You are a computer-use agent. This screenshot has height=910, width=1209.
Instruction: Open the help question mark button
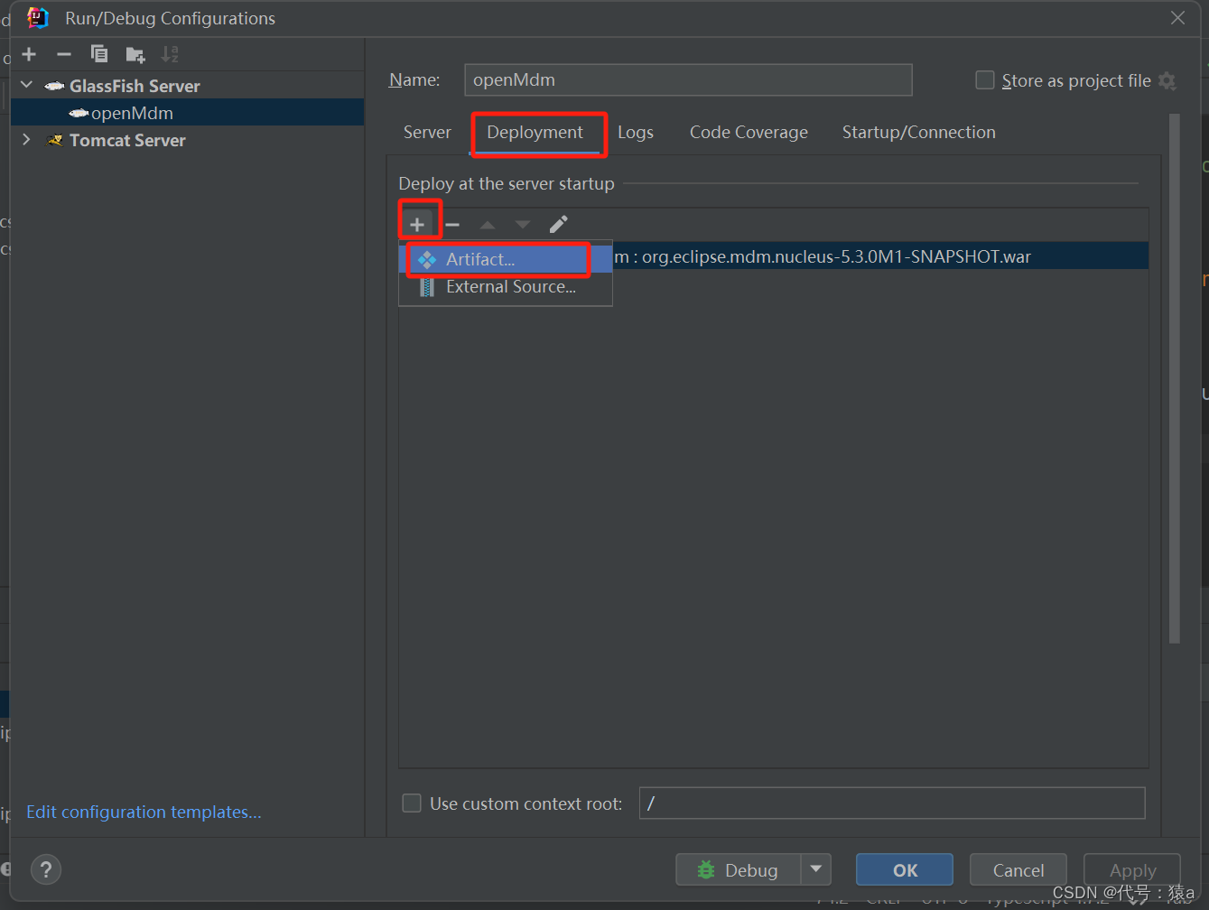[46, 869]
